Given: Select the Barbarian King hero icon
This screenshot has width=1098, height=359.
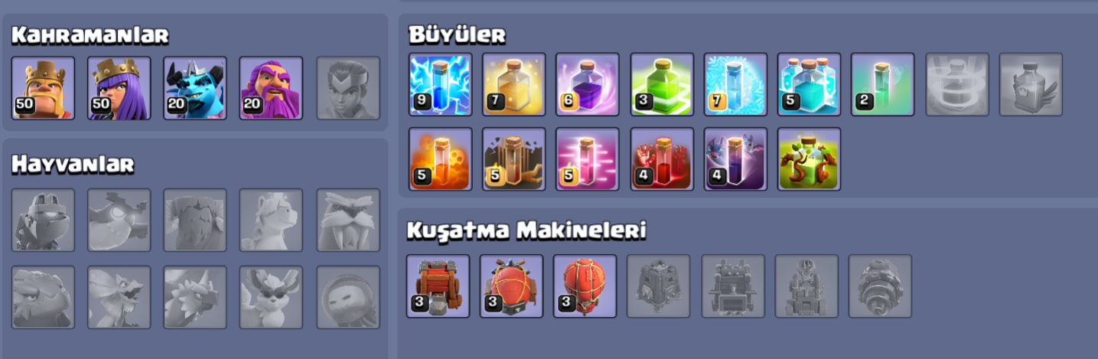Looking at the screenshot, I should pos(44,88).
